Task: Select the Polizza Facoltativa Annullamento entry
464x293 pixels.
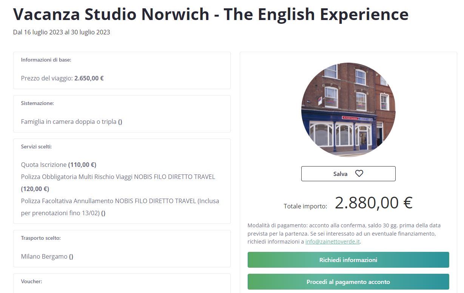Action: click(120, 201)
